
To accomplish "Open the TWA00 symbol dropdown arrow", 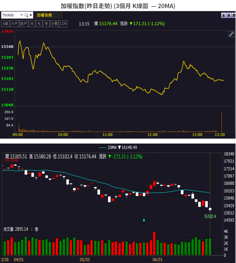I will coord(21,15).
